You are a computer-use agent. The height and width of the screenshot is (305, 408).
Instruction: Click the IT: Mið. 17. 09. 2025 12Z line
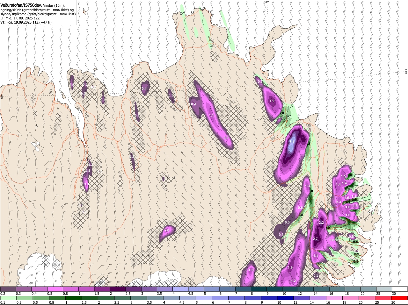coord(20,18)
